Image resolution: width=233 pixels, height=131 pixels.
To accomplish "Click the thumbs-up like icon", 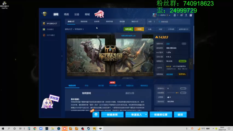I will [168, 97].
